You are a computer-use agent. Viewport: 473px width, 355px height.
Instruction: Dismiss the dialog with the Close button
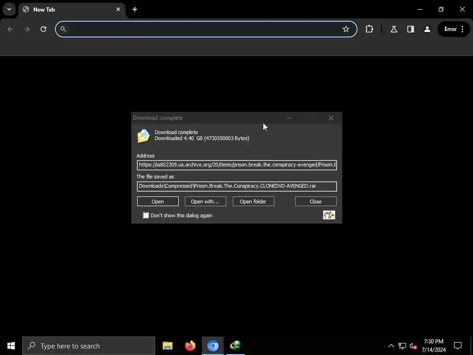[x=315, y=202]
